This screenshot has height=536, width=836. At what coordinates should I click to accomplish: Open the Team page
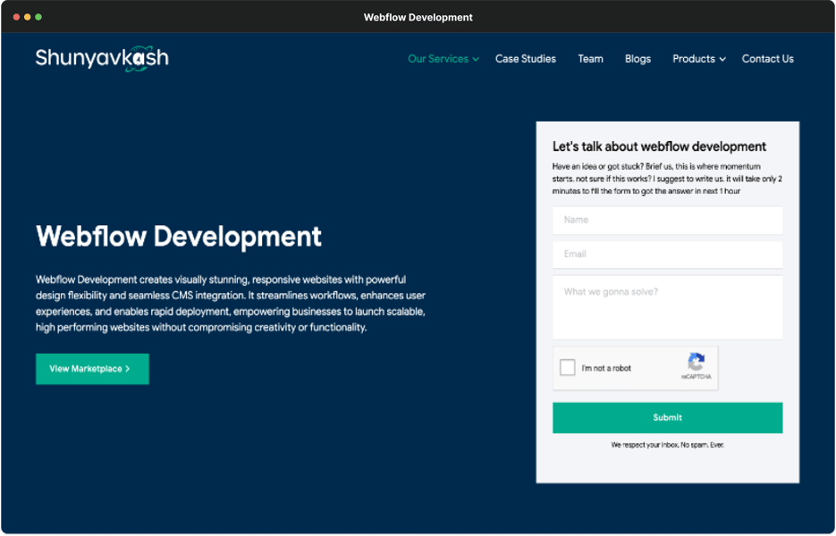pos(590,59)
